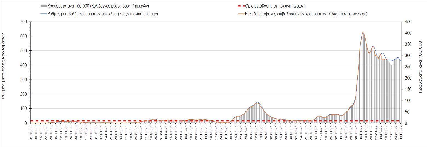Click the gray bar legend marker for Κρούσματα ανά 100.000
Viewport: 427px width, 147px height.
pyautogui.click(x=43, y=6)
